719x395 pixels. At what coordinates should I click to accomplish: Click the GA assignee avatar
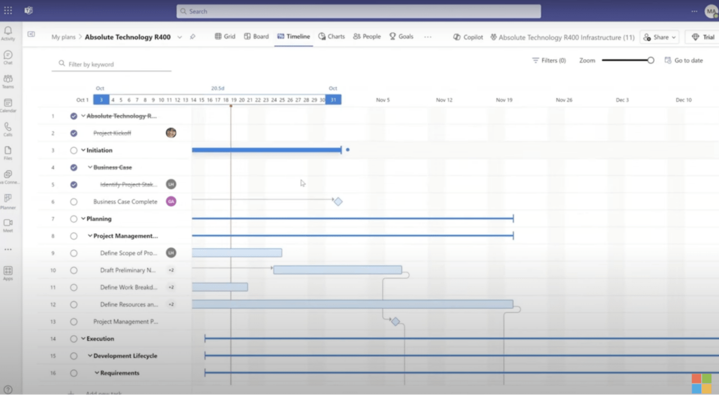tap(171, 201)
